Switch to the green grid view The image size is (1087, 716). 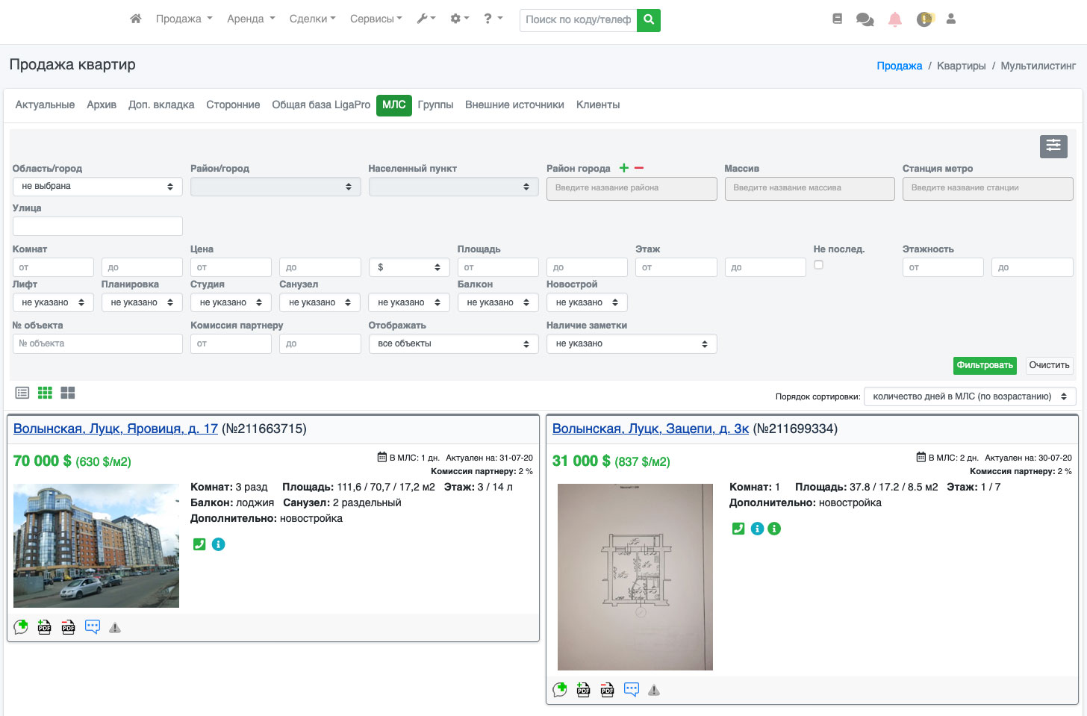coord(45,393)
